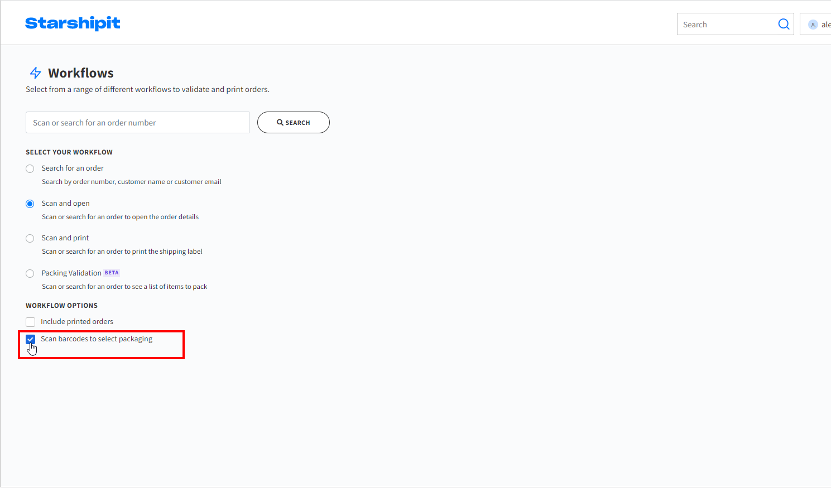Select the 'Packing Validation' radio button
The width and height of the screenshot is (831, 488).
30,273
